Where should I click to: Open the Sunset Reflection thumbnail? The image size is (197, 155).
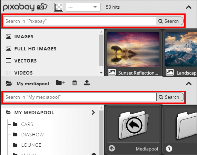point(133,49)
